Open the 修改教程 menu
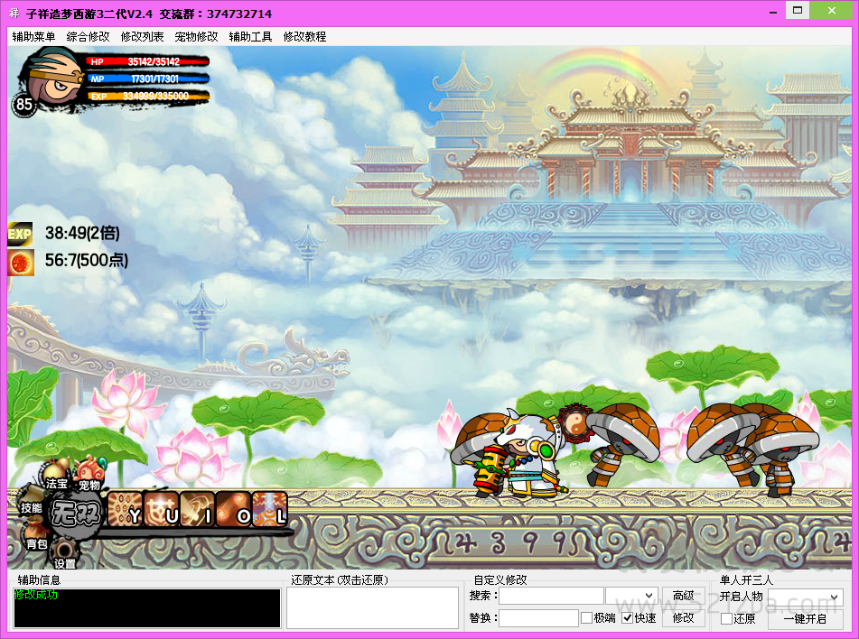 305,37
